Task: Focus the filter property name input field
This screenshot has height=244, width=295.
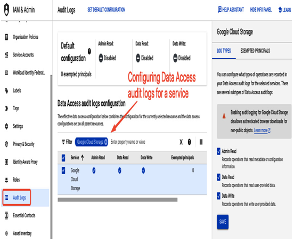Action: tap(143, 142)
